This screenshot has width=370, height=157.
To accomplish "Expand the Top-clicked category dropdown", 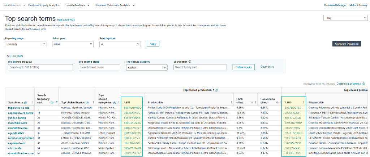I will [x=147, y=67].
